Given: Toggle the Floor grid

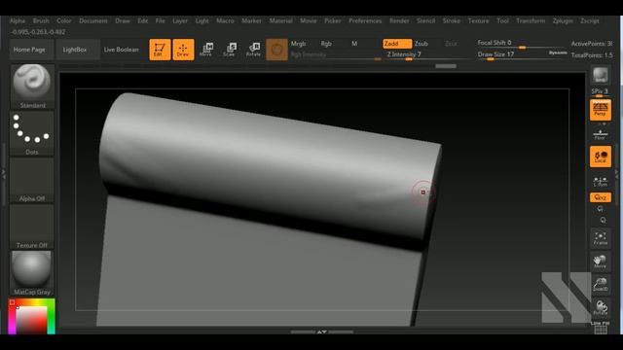Looking at the screenshot, I should [x=600, y=134].
